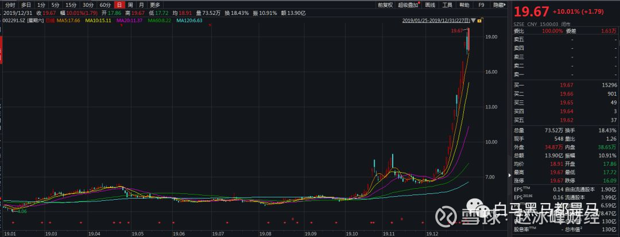Click the 量比 1.26 value
This screenshot has width=620, height=237.
(611, 139)
